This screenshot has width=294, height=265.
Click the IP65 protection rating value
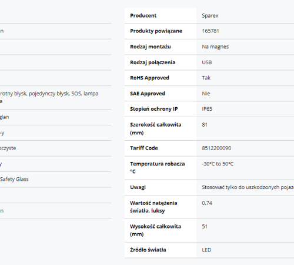point(207,109)
